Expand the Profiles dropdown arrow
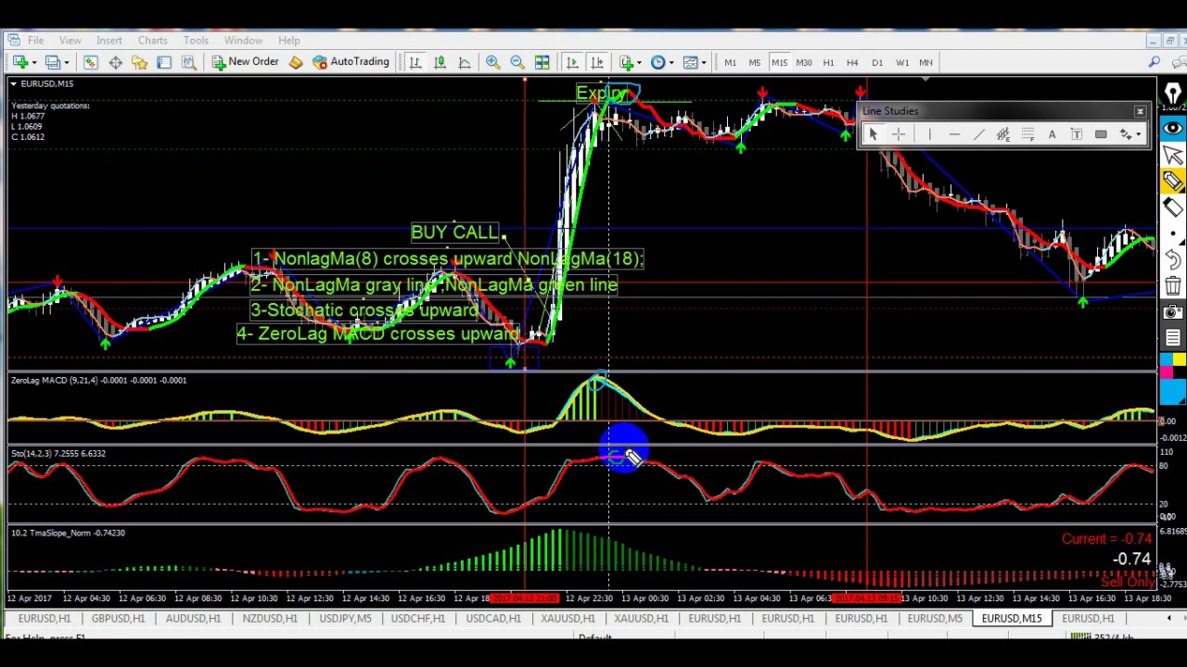The height and width of the screenshot is (667, 1187). pyautogui.click(x=65, y=62)
